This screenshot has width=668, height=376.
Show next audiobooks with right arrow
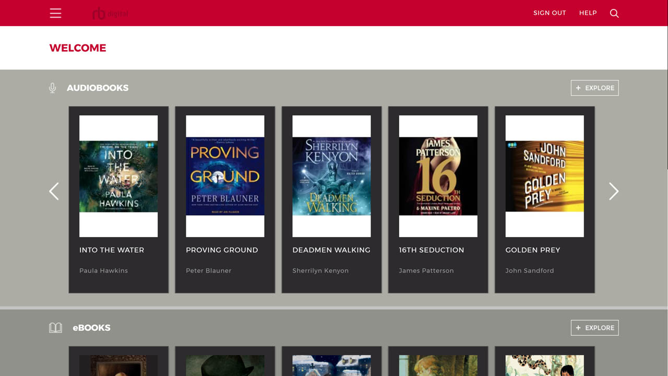click(614, 191)
